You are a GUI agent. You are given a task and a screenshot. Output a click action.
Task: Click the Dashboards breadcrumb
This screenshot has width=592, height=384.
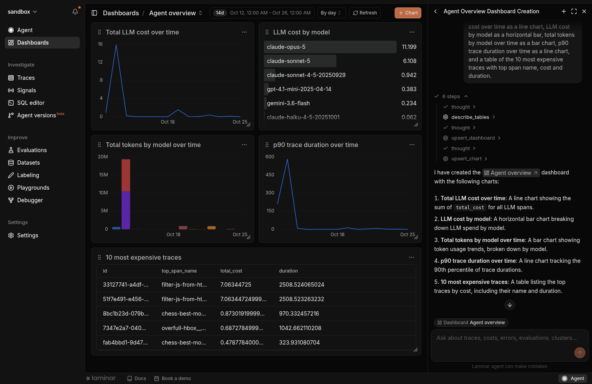(121, 13)
